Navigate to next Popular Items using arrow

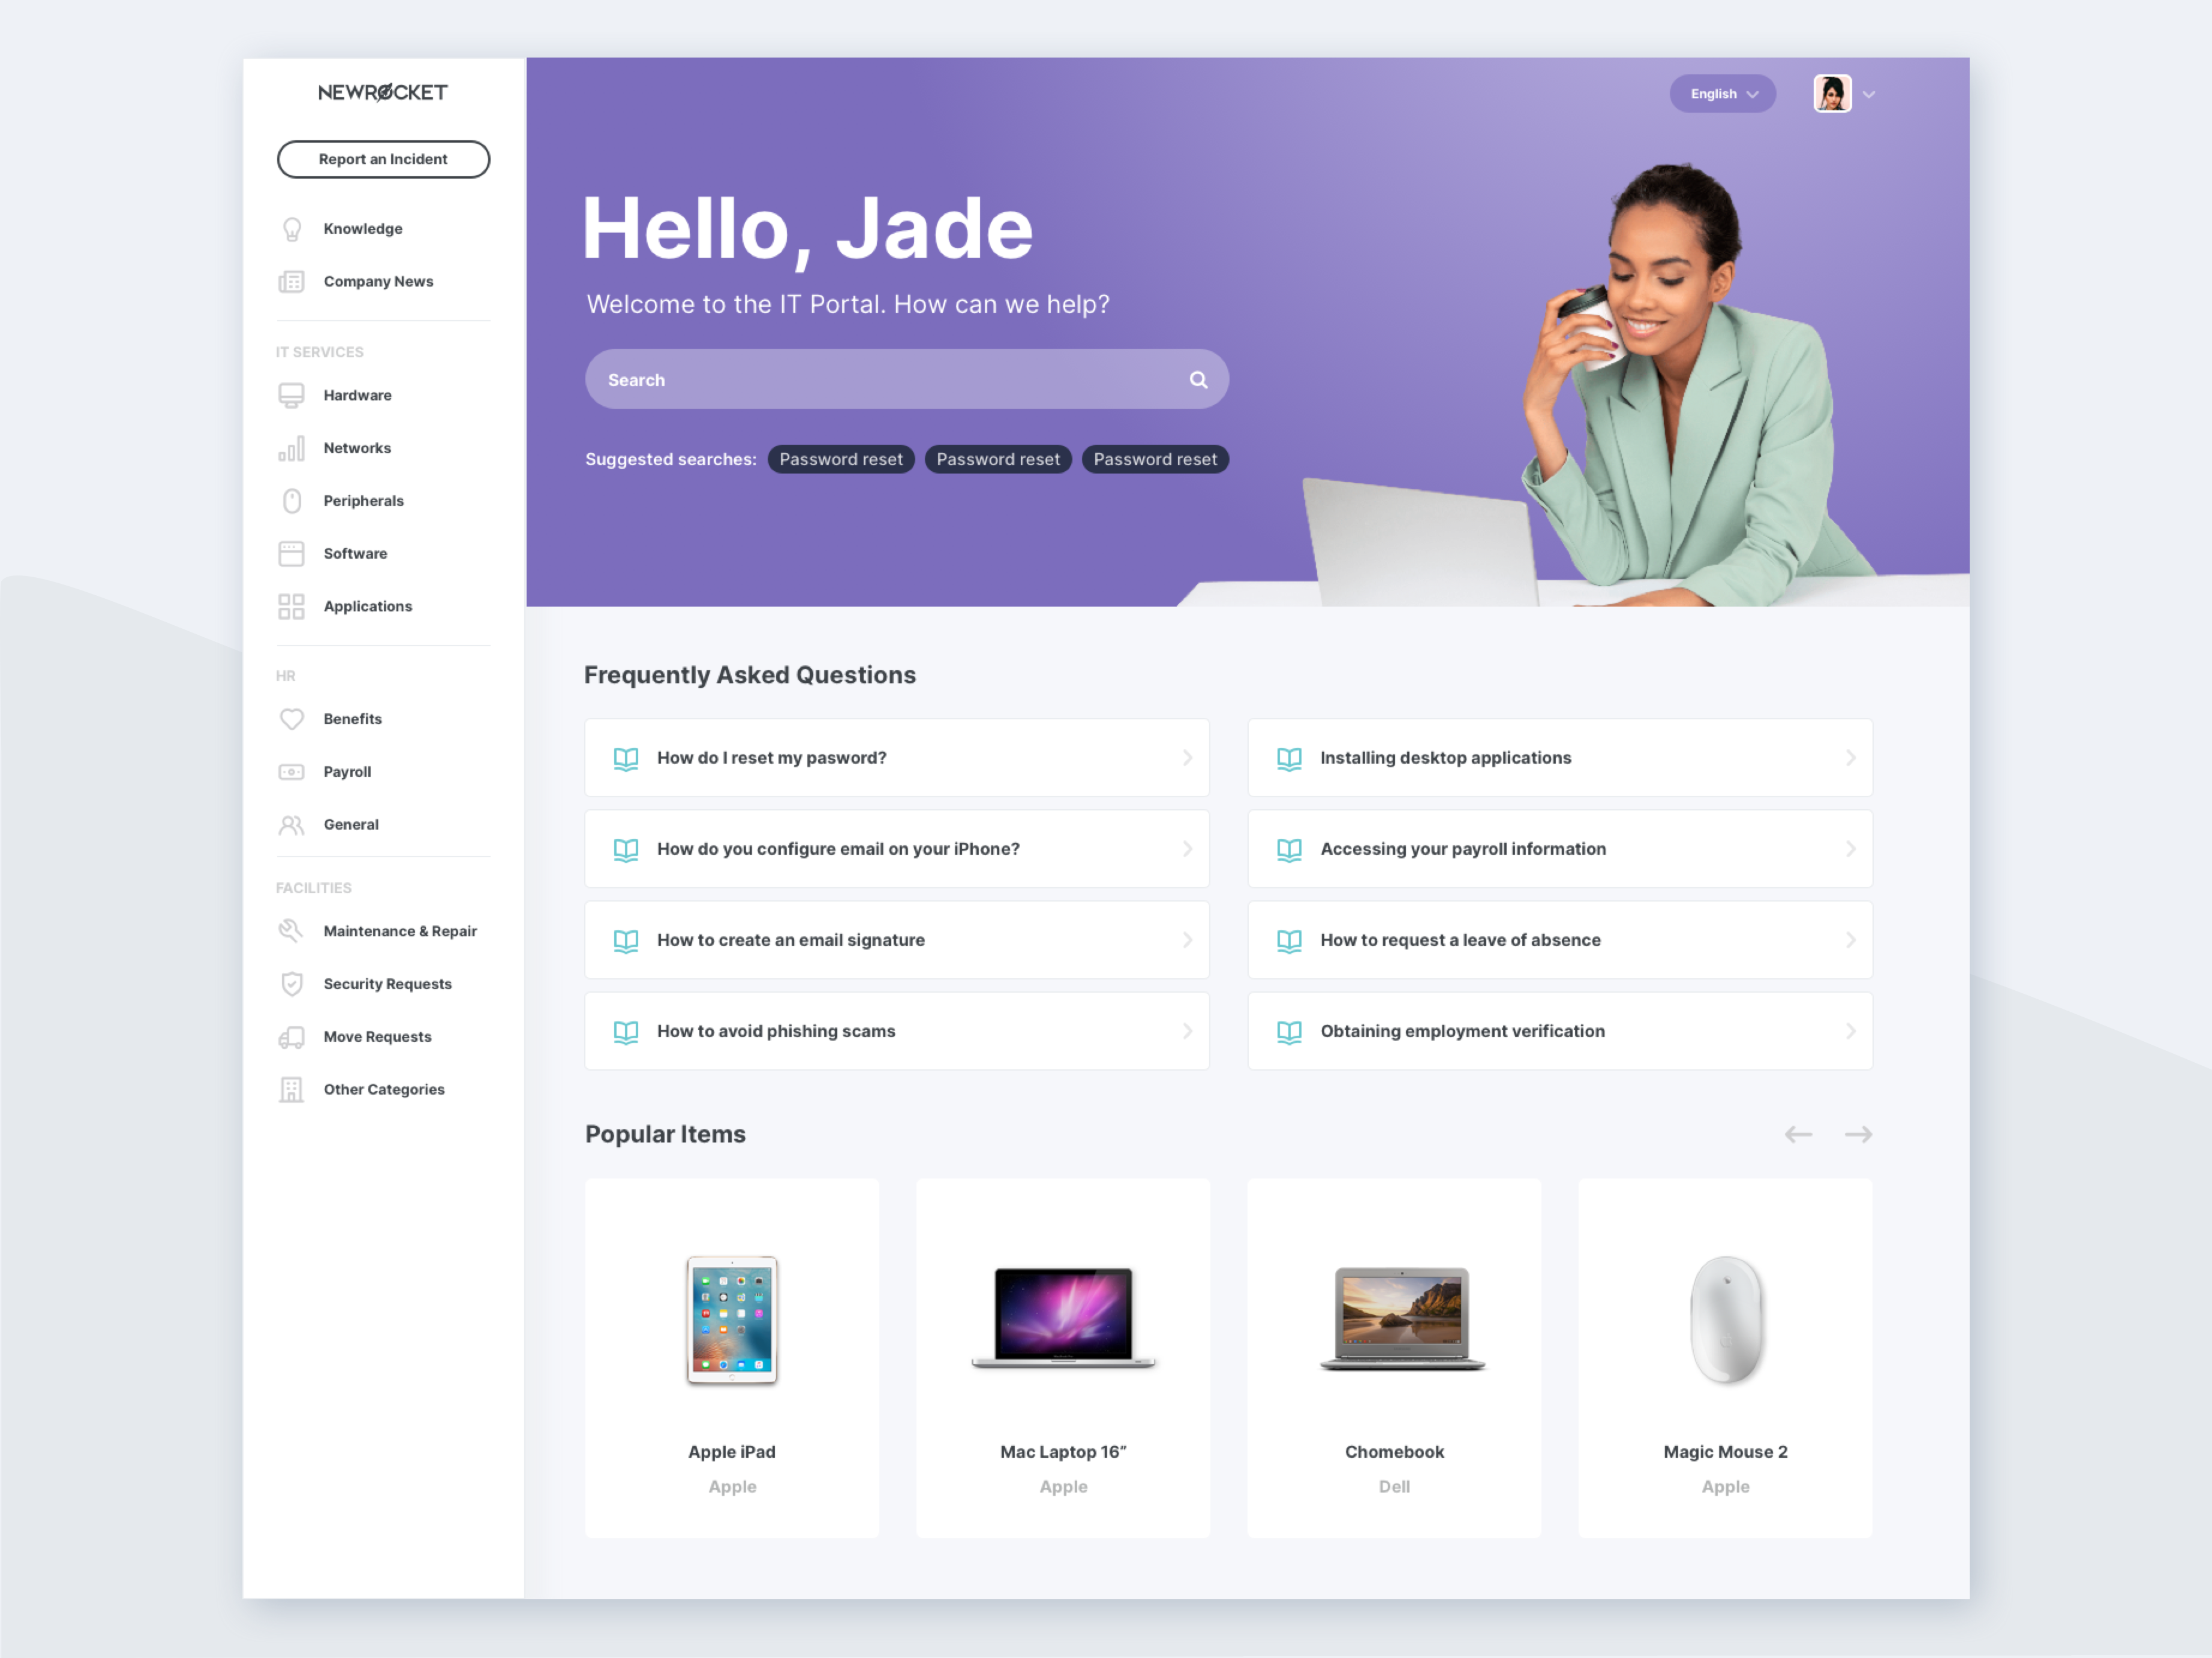tap(1859, 1134)
